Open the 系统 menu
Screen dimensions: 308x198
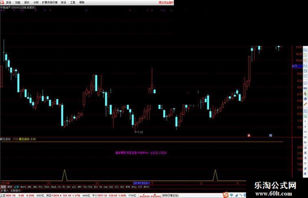tap(8, 3)
